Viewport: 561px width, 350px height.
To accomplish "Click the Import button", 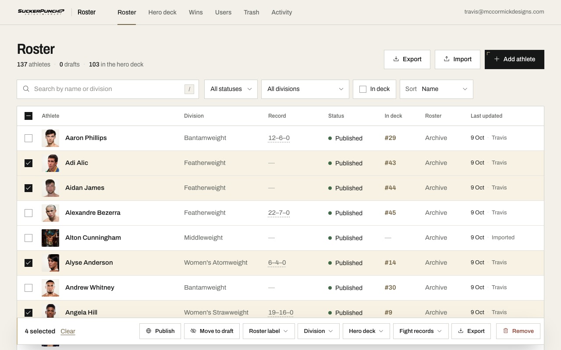I will [x=458, y=59].
